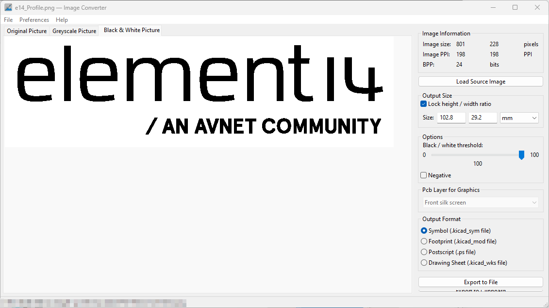This screenshot has width=549, height=308.
Task: Click the image width value 801
Action: pyautogui.click(x=461, y=44)
